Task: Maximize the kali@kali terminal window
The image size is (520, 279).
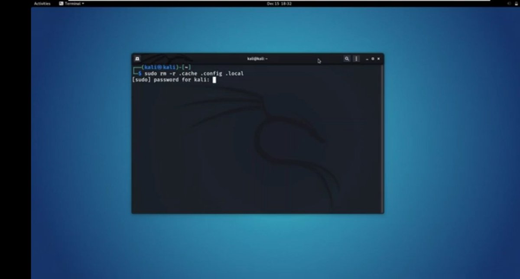Action: (x=373, y=58)
